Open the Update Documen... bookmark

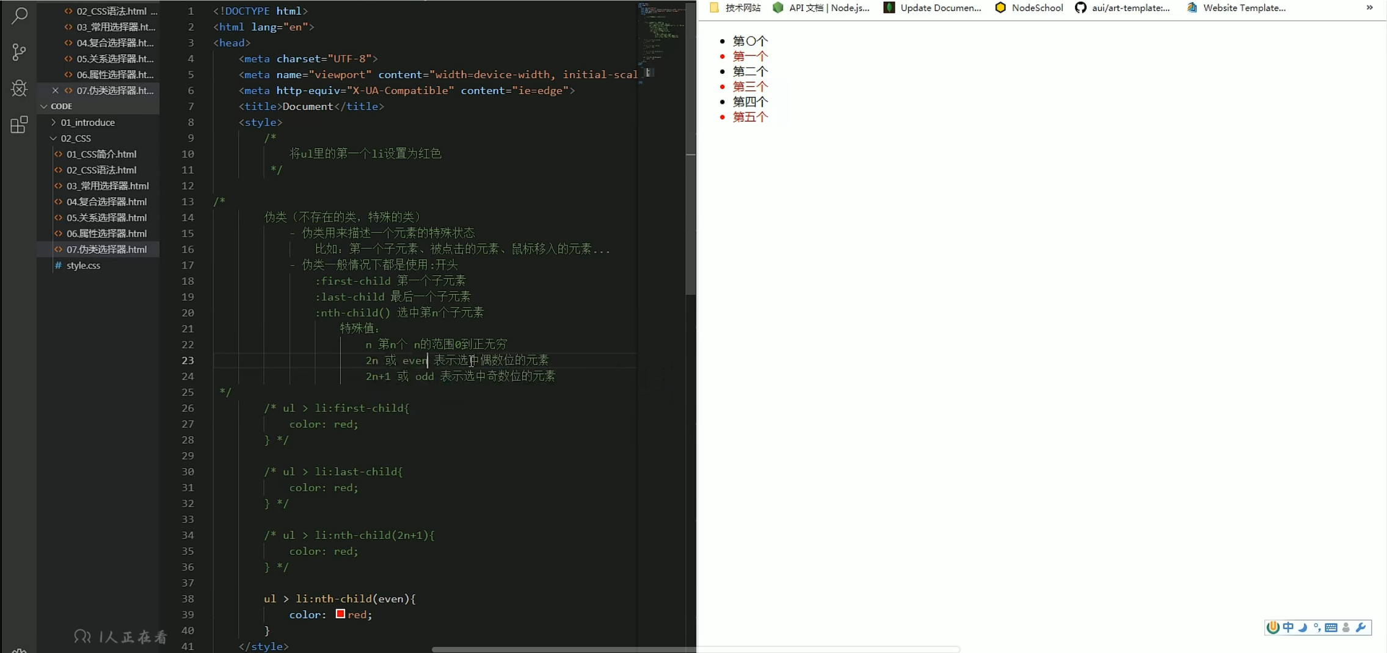[x=933, y=8]
